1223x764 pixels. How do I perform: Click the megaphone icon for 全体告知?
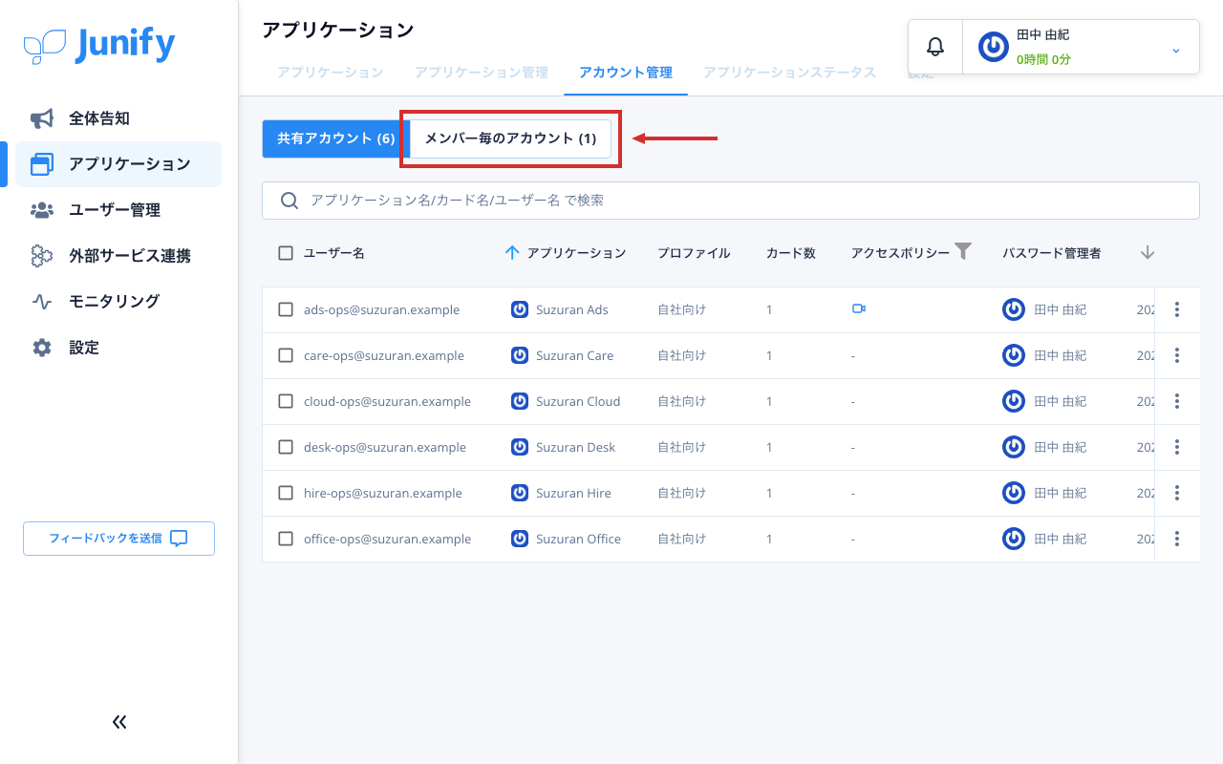point(41,118)
